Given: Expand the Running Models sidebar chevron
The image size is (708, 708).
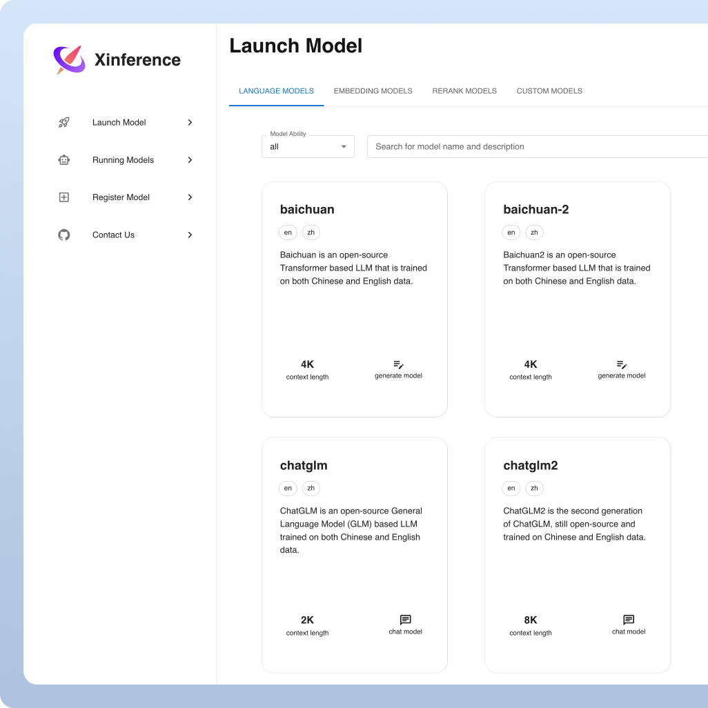Looking at the screenshot, I should tap(190, 160).
